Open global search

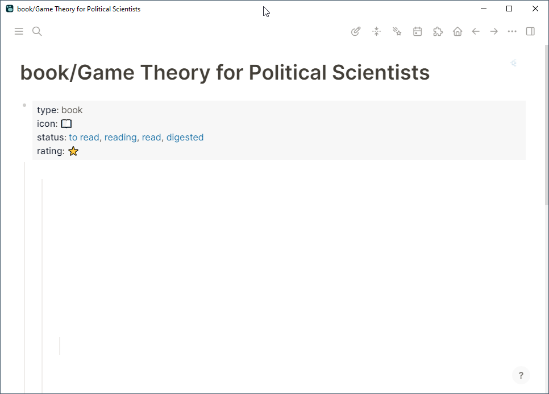36,31
